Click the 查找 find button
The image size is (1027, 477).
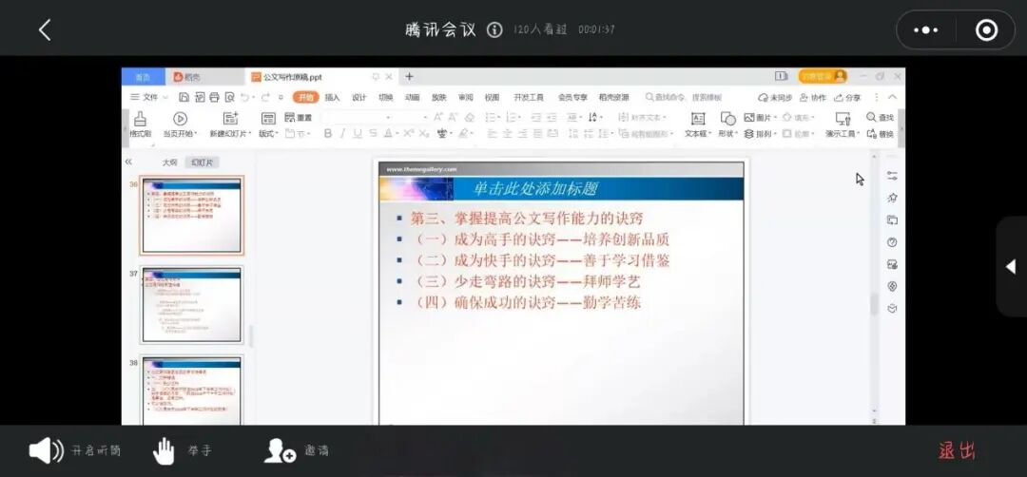tap(881, 117)
